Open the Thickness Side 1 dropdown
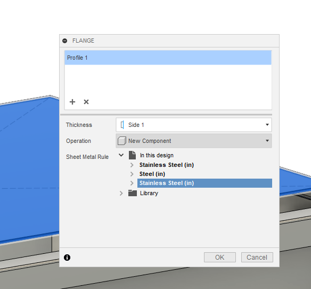 pyautogui.click(x=194, y=125)
